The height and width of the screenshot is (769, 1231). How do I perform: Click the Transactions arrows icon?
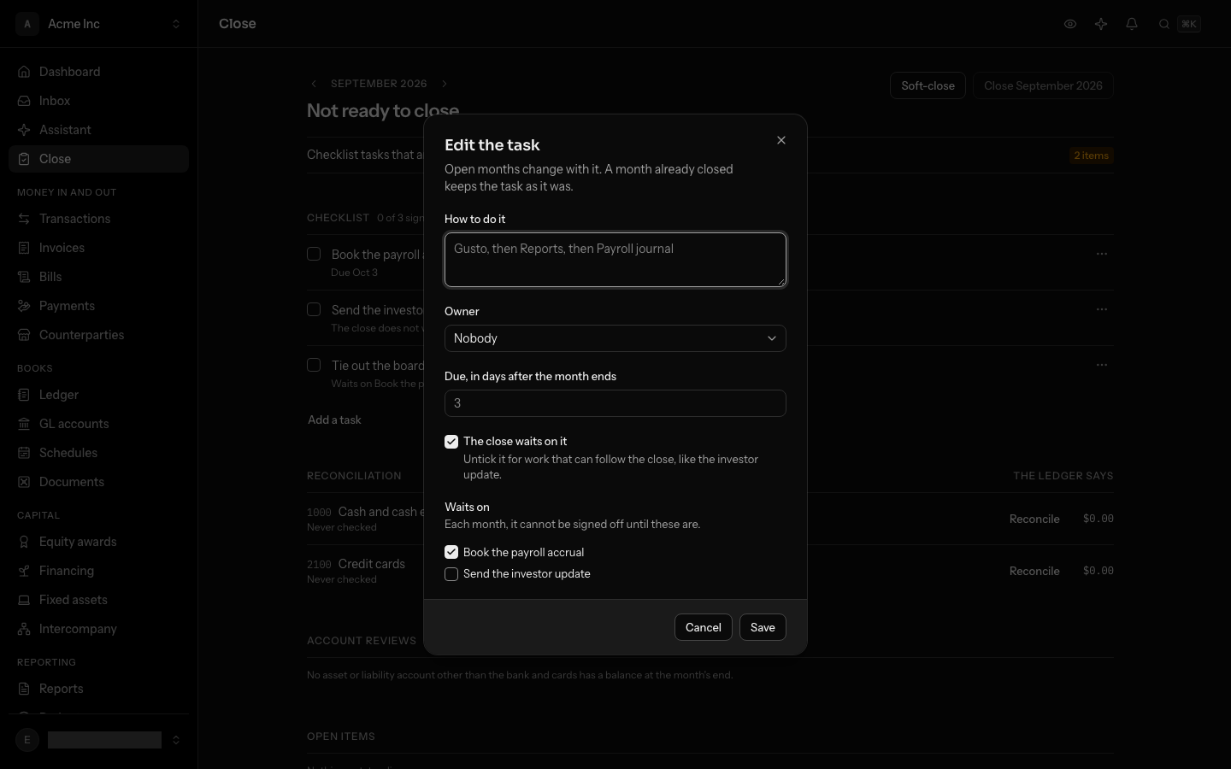tap(24, 219)
